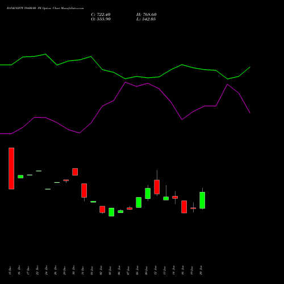Screen dimensions: 284x284
Task: Click the red candle for 12 Jan
Action: click(157, 187)
